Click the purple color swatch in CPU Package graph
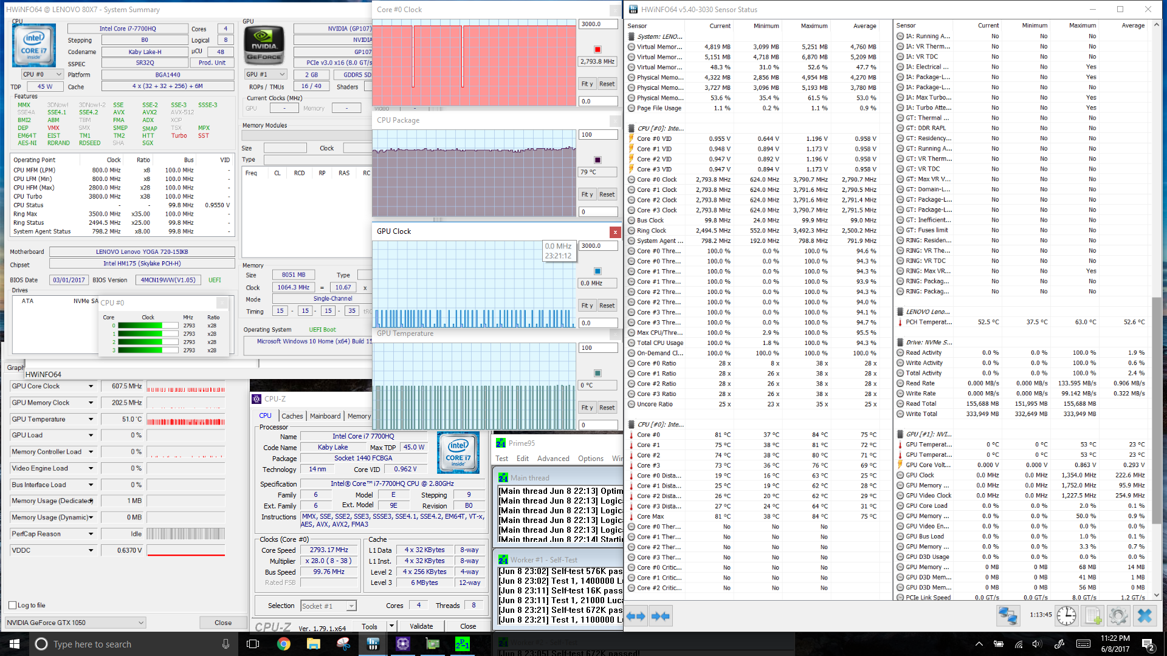 point(597,160)
